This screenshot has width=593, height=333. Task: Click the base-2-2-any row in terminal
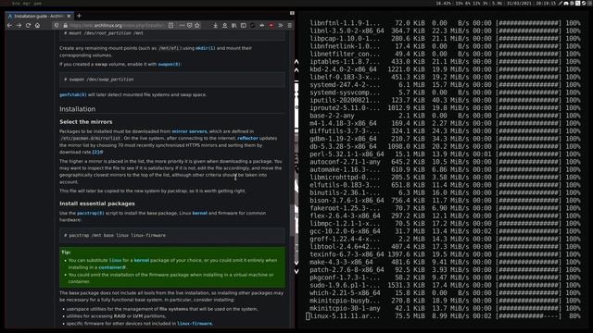coord(445,116)
